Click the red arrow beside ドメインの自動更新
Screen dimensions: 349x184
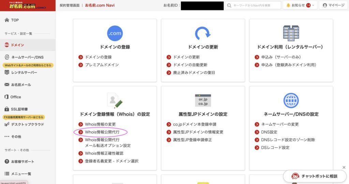(169, 65)
